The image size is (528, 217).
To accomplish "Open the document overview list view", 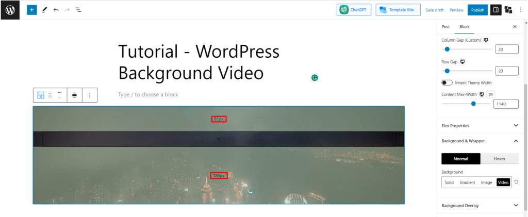I will [78, 10].
